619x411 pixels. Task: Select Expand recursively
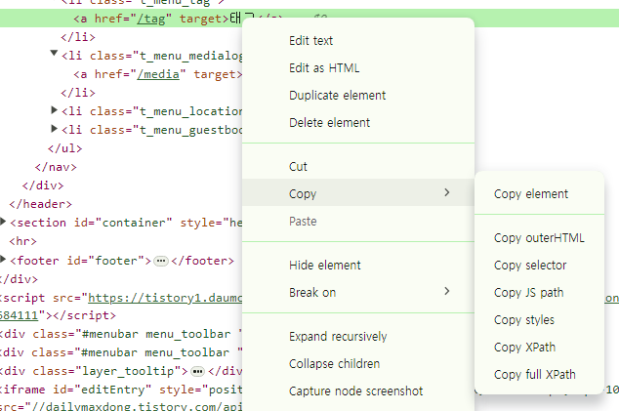coord(338,337)
